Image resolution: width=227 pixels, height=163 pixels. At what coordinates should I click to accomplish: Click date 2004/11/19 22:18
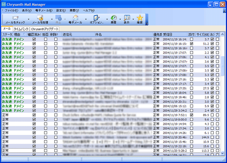tap(175, 146)
